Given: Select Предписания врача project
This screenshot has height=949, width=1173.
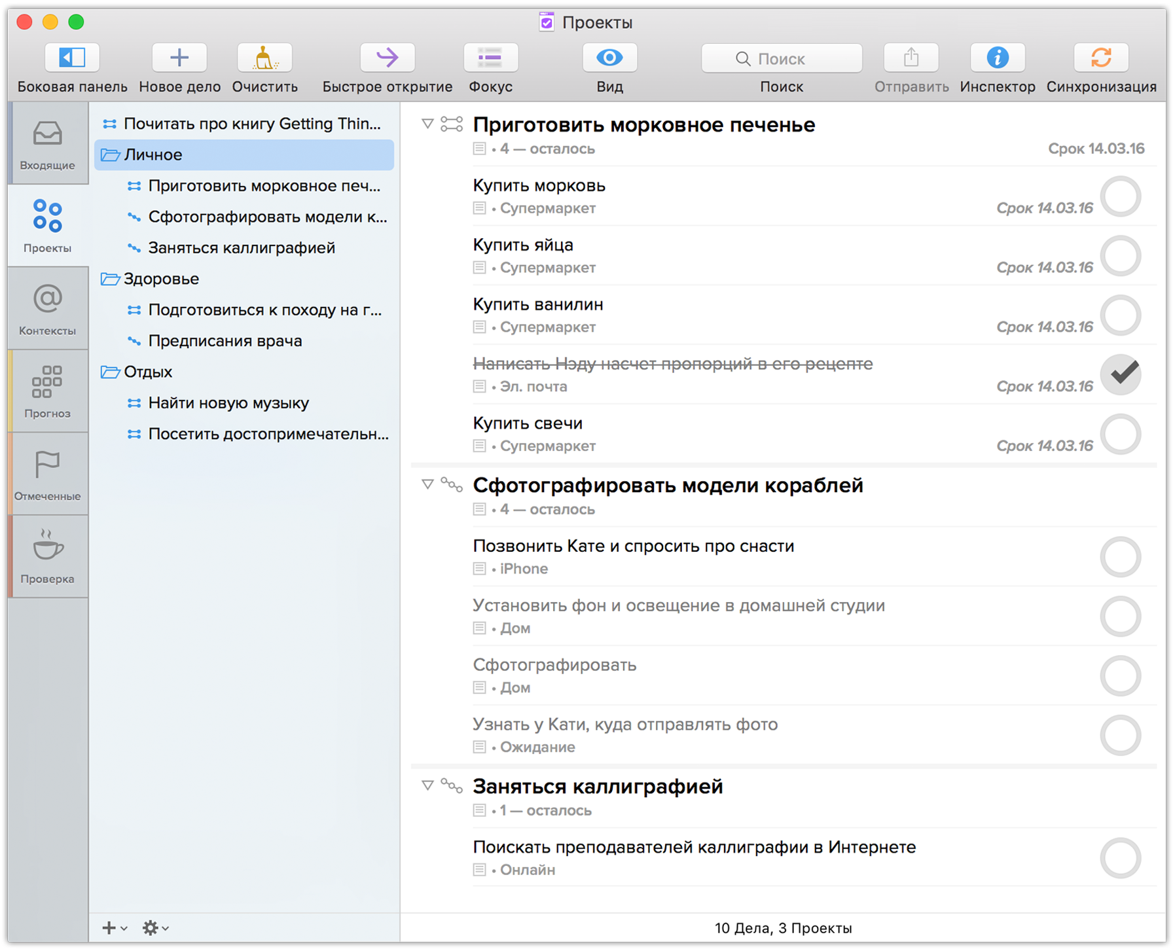Looking at the screenshot, I should 244,341.
